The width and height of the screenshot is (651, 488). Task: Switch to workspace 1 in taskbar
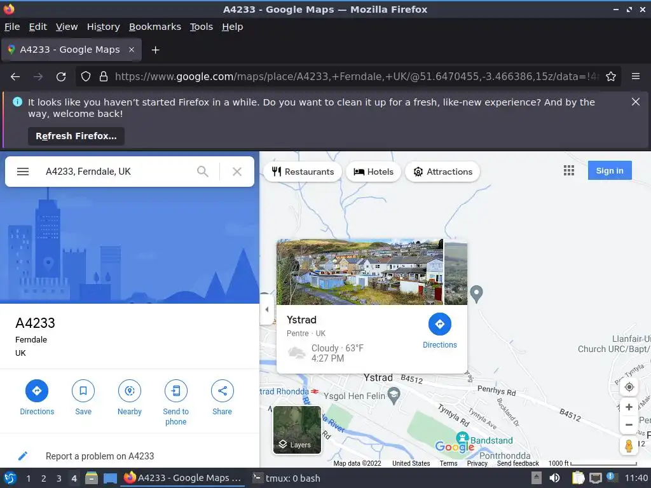coord(28,478)
